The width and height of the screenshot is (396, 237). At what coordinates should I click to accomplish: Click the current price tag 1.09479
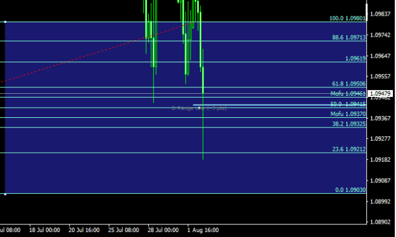(x=380, y=94)
